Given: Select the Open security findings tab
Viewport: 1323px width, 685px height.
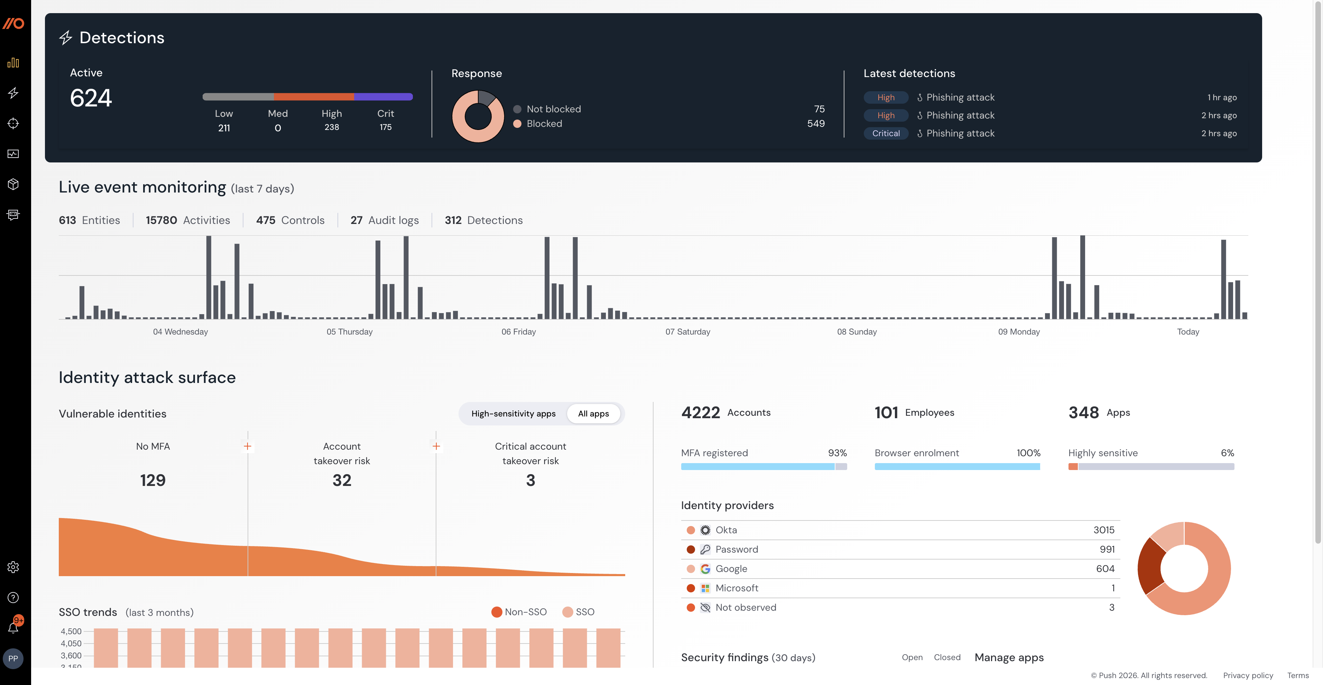Looking at the screenshot, I should click(x=912, y=657).
